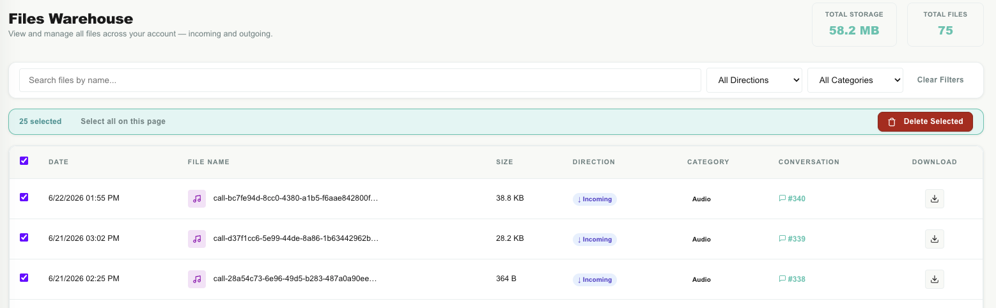The image size is (996, 308).
Task: Click Select all on this page
Action: click(x=123, y=121)
